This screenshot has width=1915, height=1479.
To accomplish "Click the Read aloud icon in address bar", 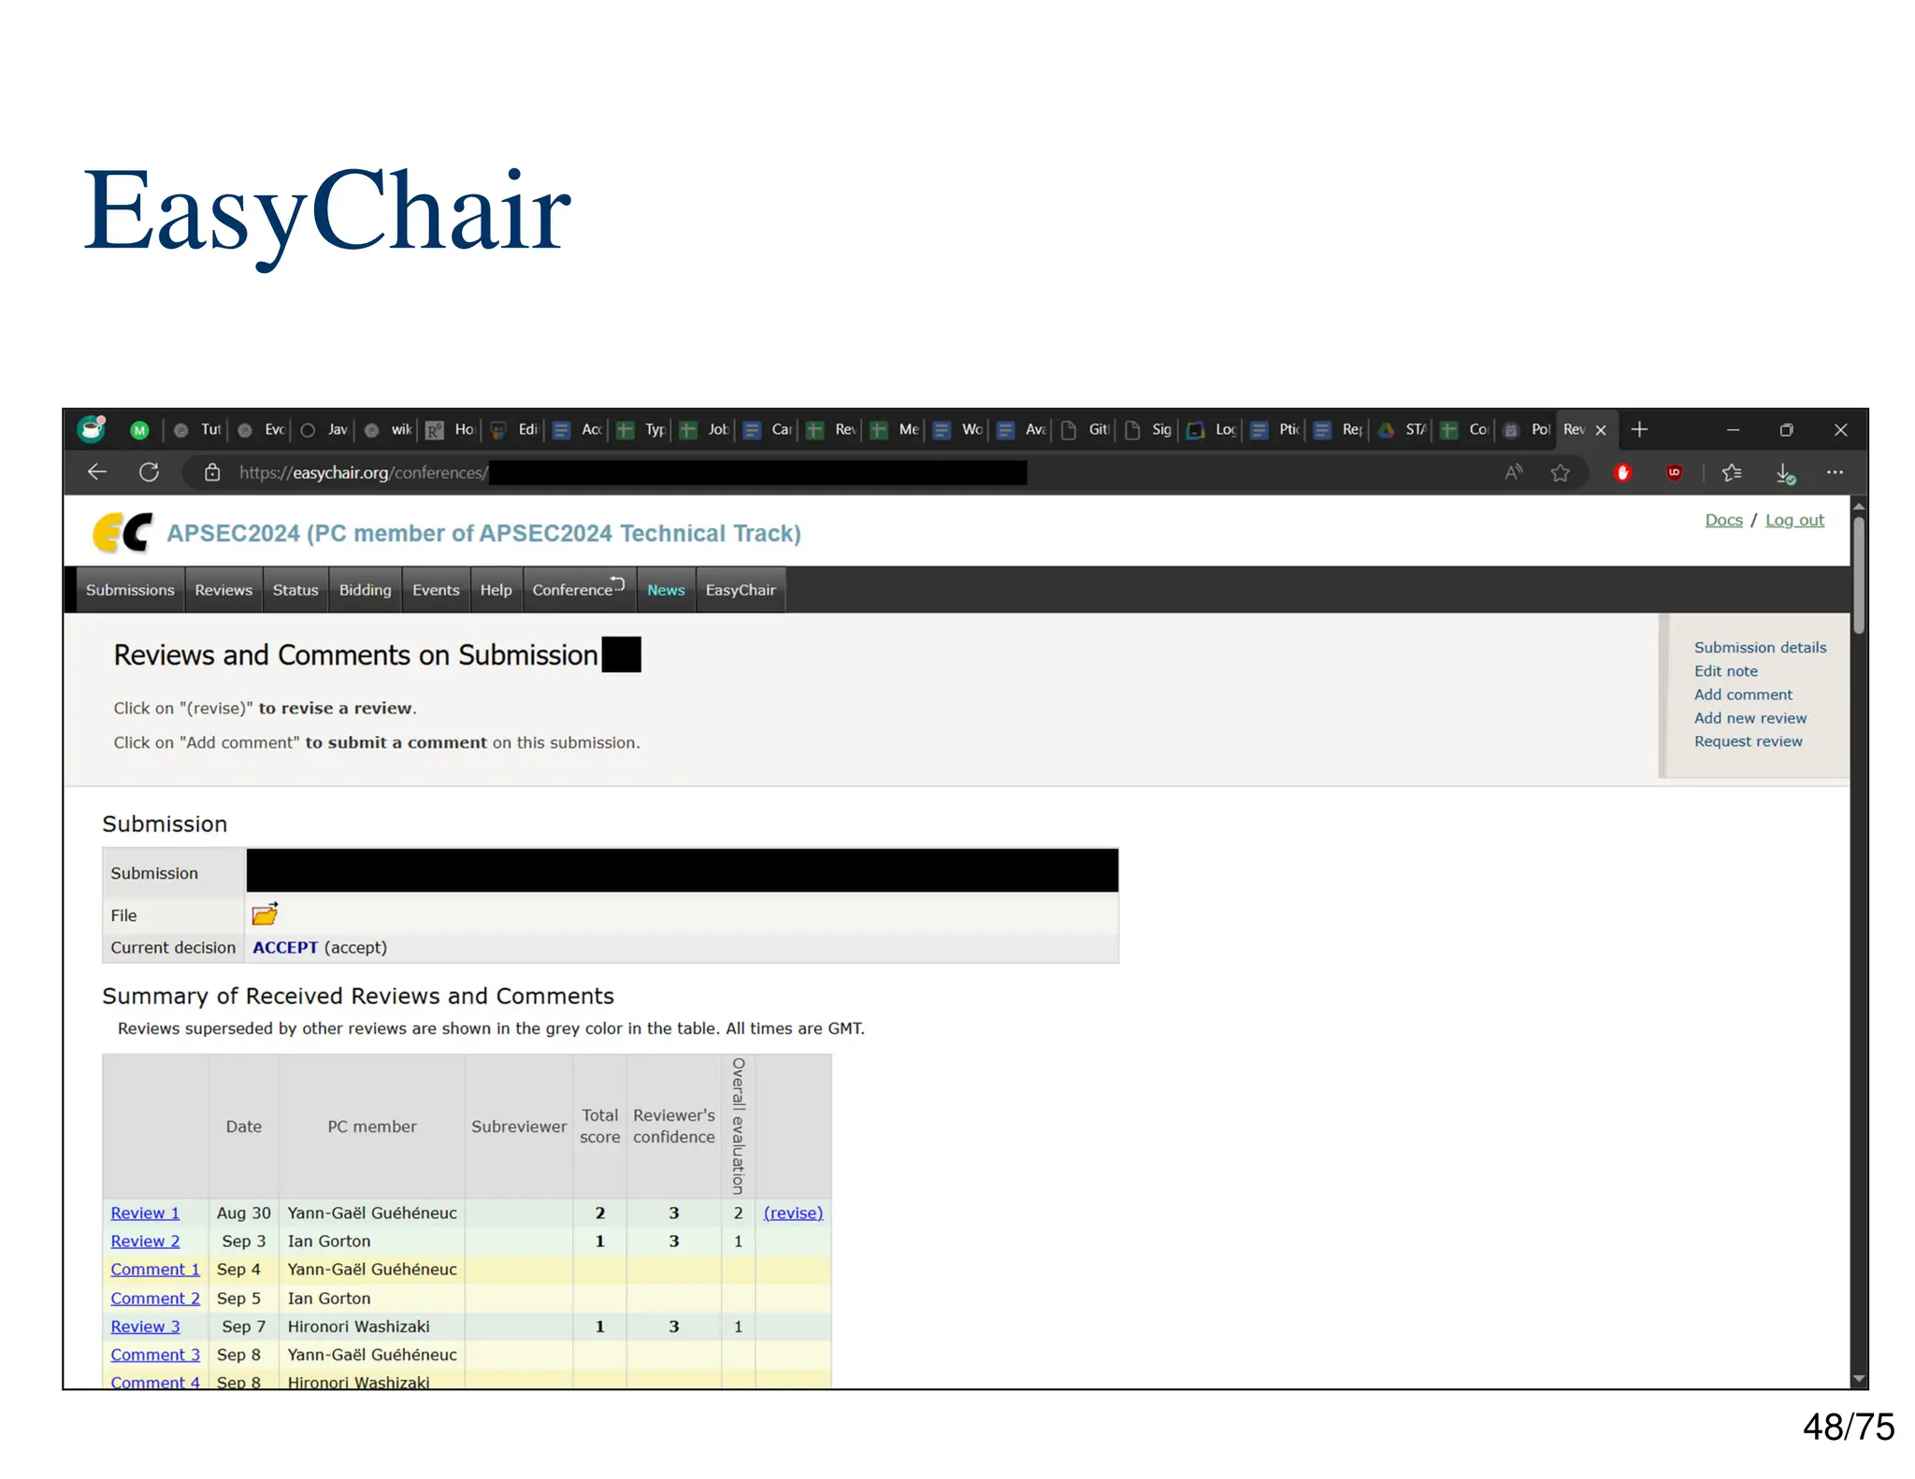I will point(1514,472).
